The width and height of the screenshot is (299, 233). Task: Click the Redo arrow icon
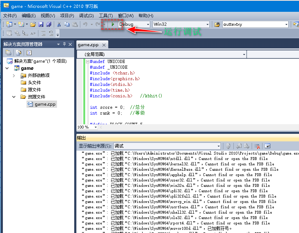[x=98, y=24]
